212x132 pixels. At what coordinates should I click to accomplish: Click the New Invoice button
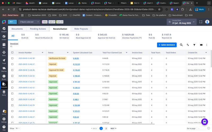click(x=167, y=45)
